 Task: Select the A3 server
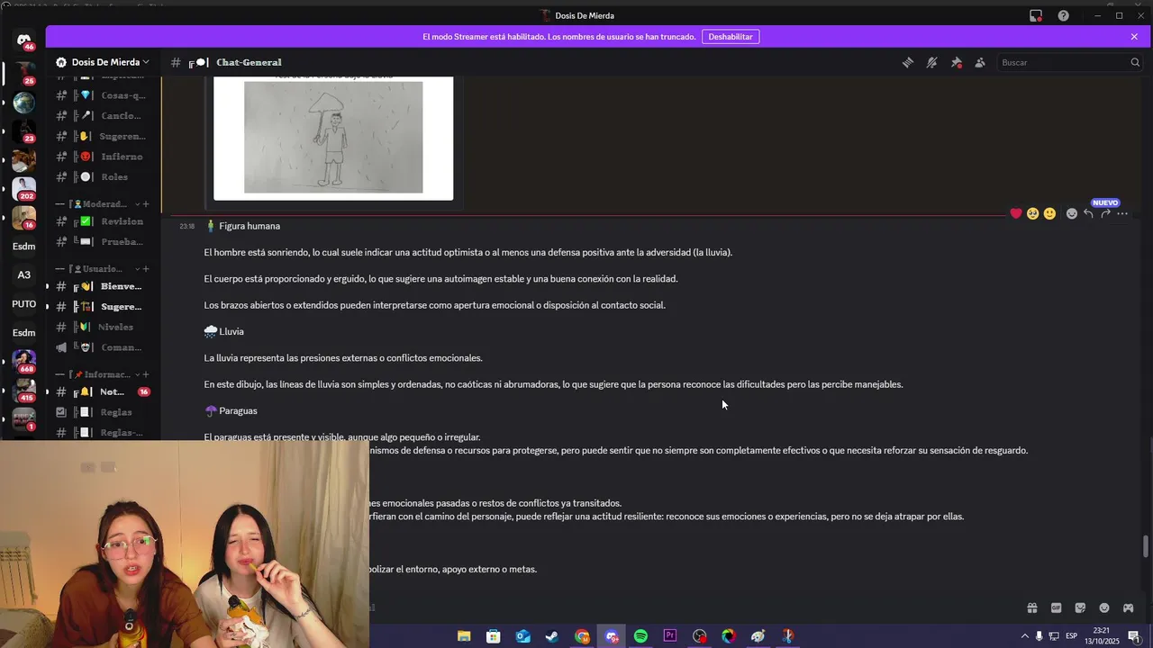pos(23,275)
